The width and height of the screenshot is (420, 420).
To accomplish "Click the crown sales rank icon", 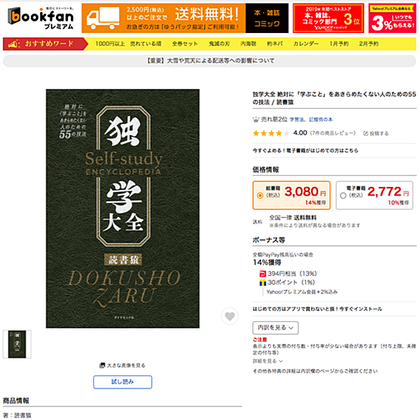I will click(x=256, y=120).
